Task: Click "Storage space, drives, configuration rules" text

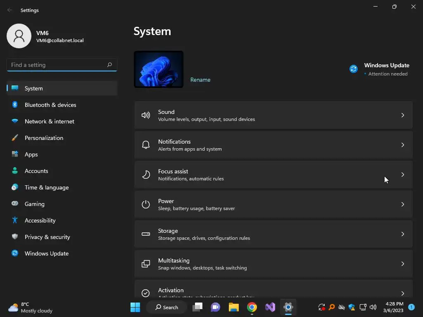Action: click(x=204, y=238)
